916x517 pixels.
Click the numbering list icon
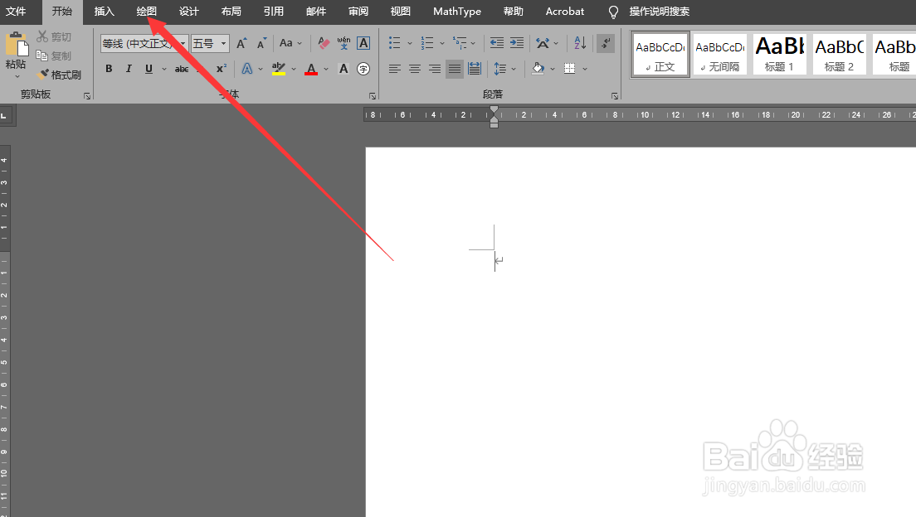[427, 43]
